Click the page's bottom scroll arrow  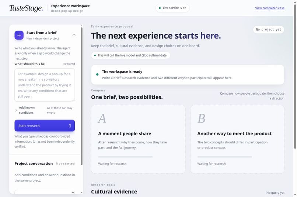point(295,194)
